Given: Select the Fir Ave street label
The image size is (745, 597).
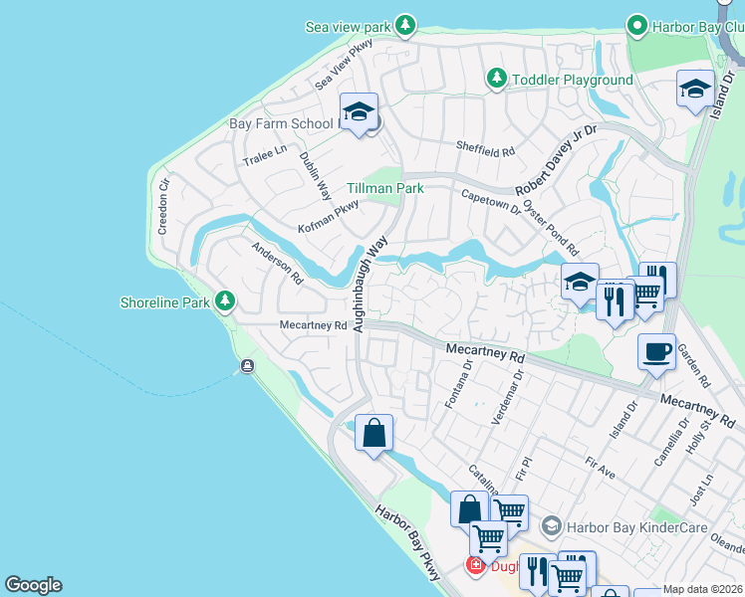Looking at the screenshot, I should point(600,468).
